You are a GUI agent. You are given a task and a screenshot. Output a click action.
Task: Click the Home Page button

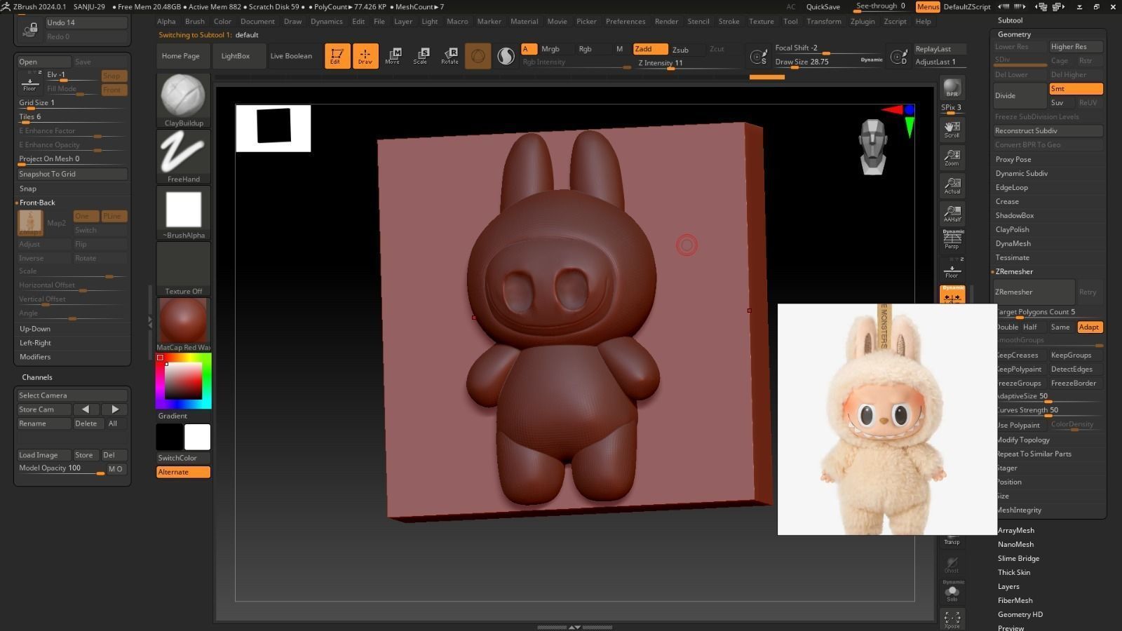point(181,56)
